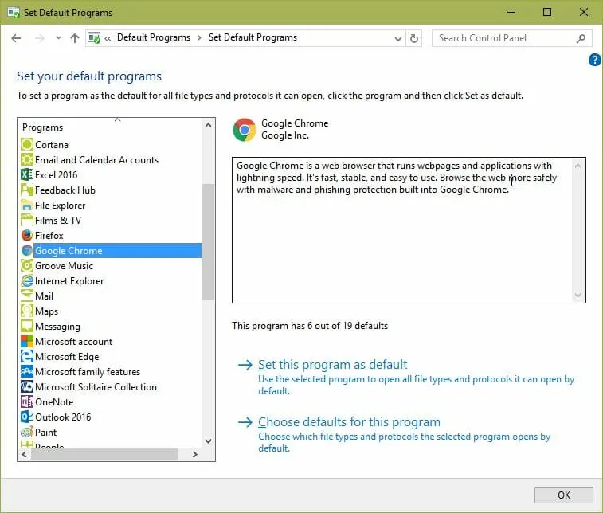This screenshot has width=603, height=513.
Task: Select Internet Explorer entry
Action: click(69, 280)
